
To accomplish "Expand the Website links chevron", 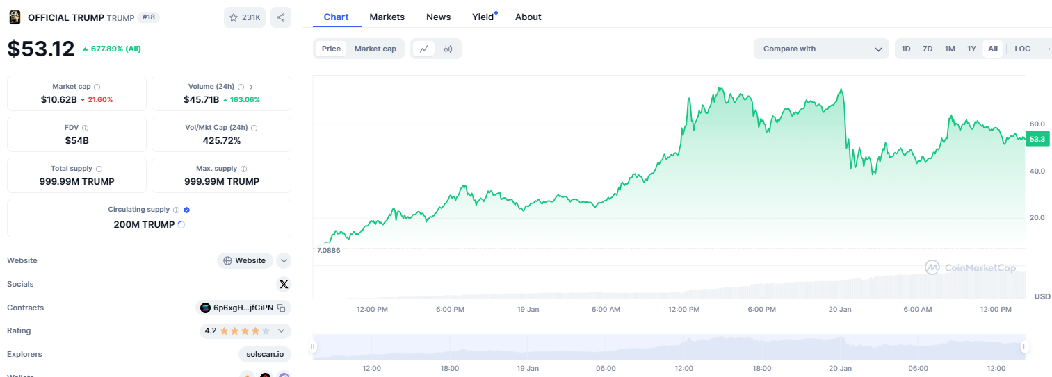I will click(x=283, y=260).
